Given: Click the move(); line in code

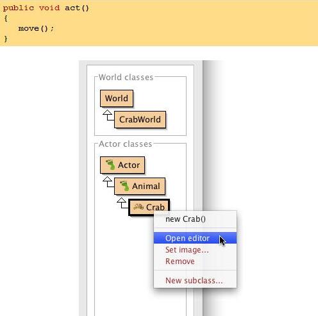Looking at the screenshot, I should click(x=36, y=28).
